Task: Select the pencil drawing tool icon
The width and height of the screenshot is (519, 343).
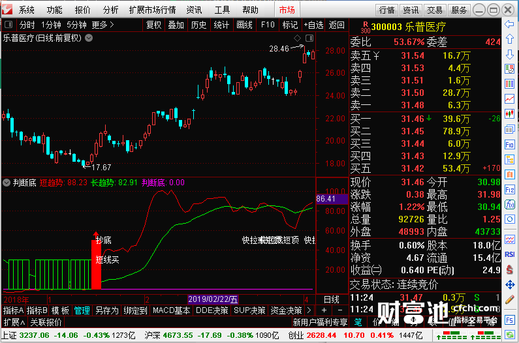Action: tap(509, 300)
